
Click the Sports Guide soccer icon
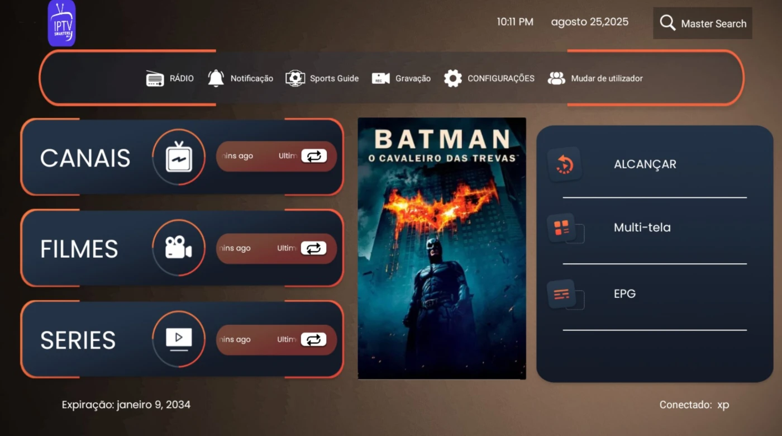click(x=295, y=78)
